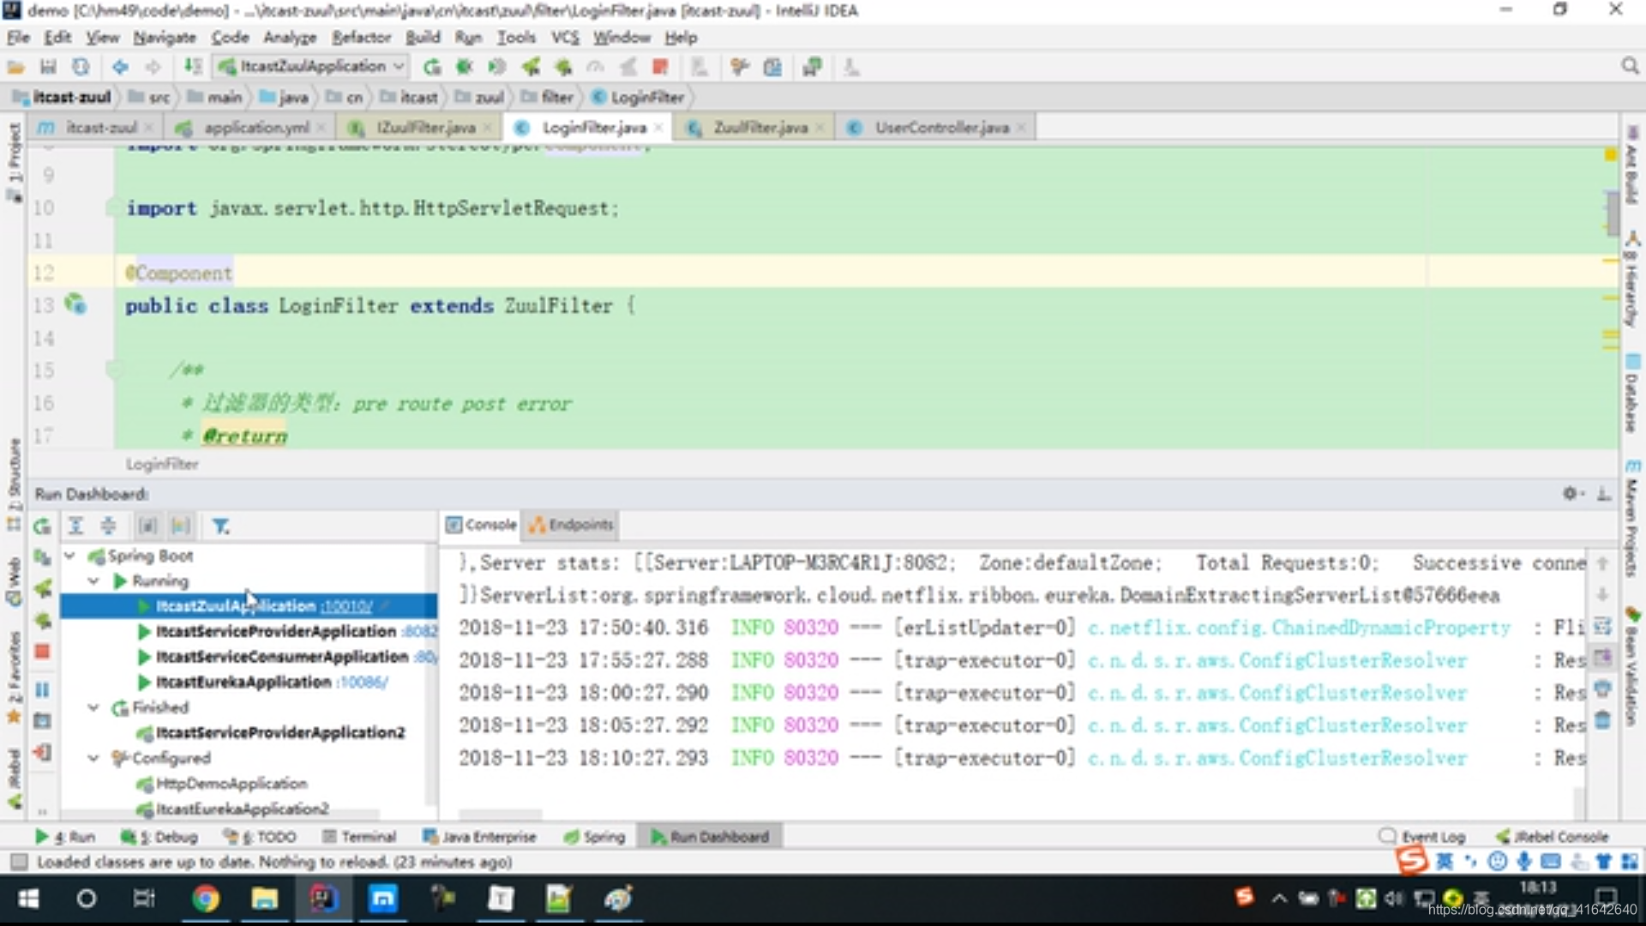Open the Event Log

click(x=1422, y=836)
